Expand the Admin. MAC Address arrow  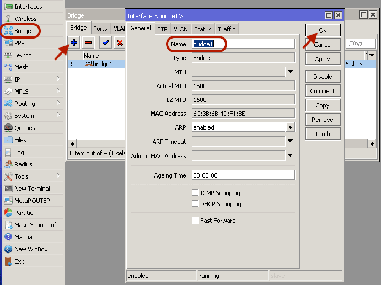291,155
